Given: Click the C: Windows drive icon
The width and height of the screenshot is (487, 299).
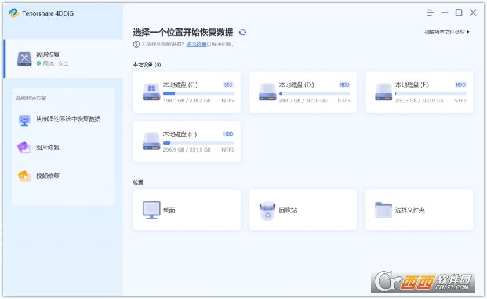Looking at the screenshot, I should coord(151,92).
